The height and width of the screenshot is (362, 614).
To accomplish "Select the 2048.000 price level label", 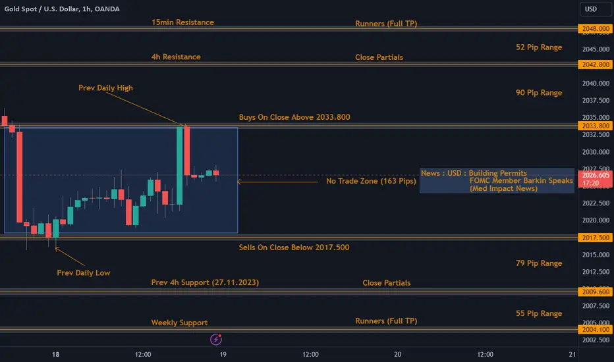I will (x=596, y=28).
